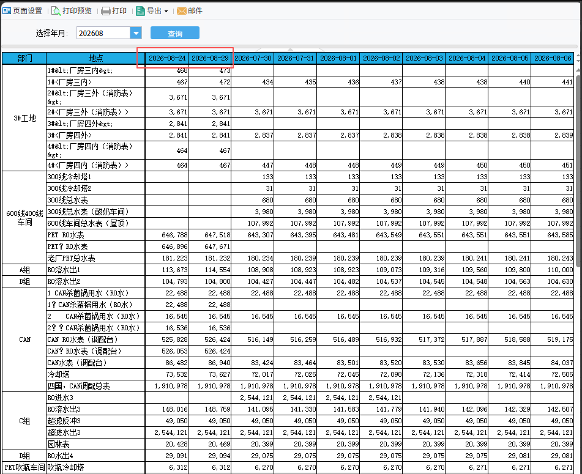Click the 202608 year-month input field
This screenshot has height=474, width=582.
point(103,33)
